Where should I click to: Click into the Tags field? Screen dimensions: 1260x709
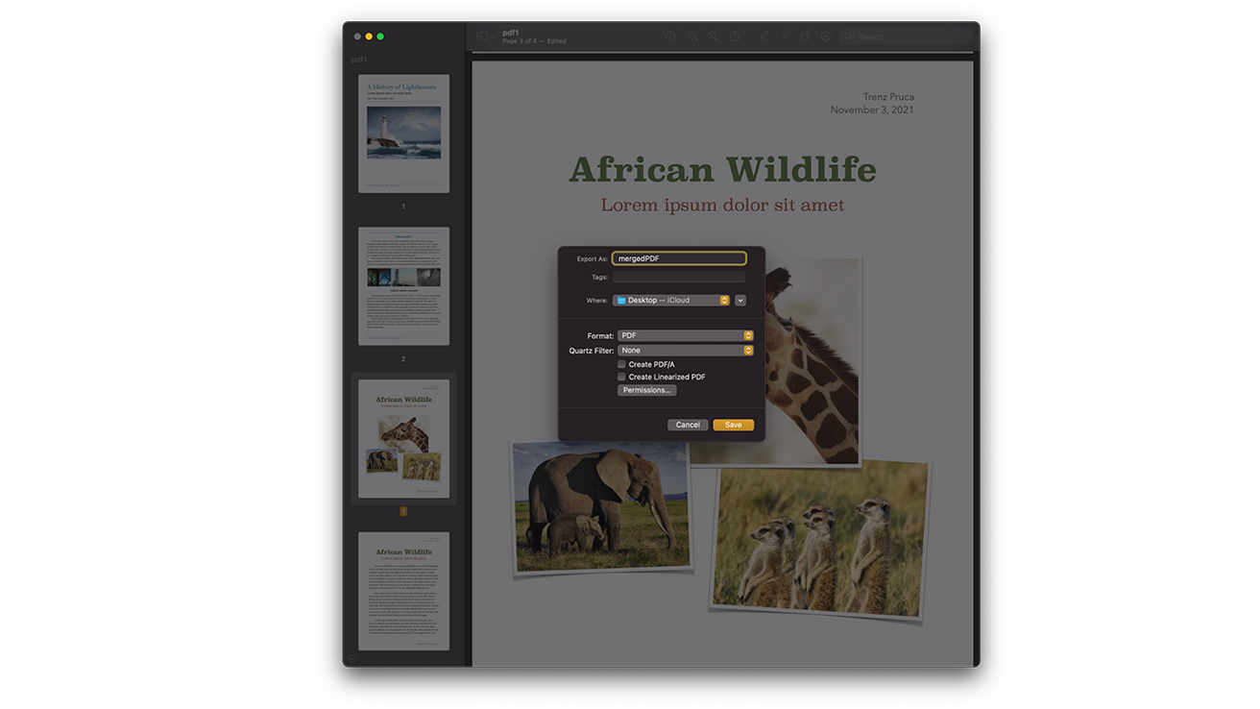click(679, 277)
